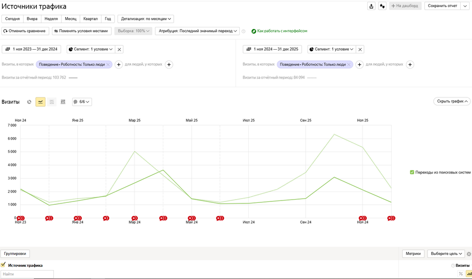
Task: Click 'Отменить сравнение' button
Action: point(25,31)
